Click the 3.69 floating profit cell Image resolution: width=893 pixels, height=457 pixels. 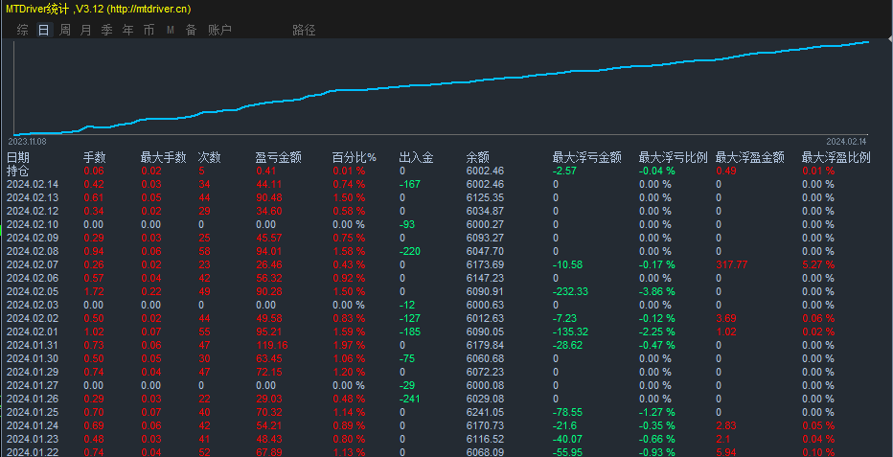(726, 318)
